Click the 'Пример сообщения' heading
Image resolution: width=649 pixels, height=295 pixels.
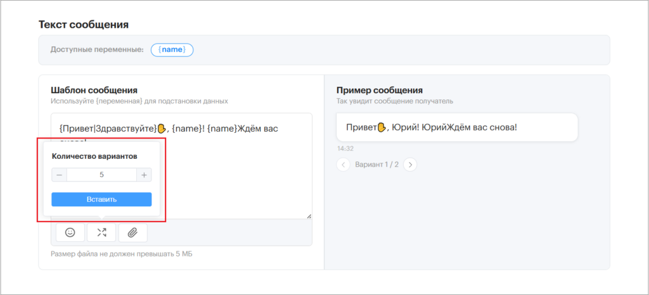[380, 90]
